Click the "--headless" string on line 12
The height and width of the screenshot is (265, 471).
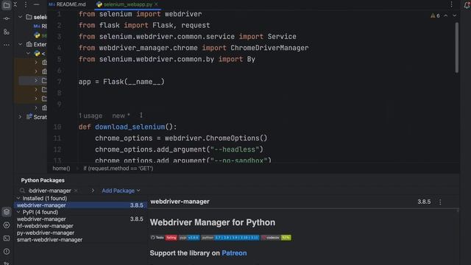click(235, 149)
